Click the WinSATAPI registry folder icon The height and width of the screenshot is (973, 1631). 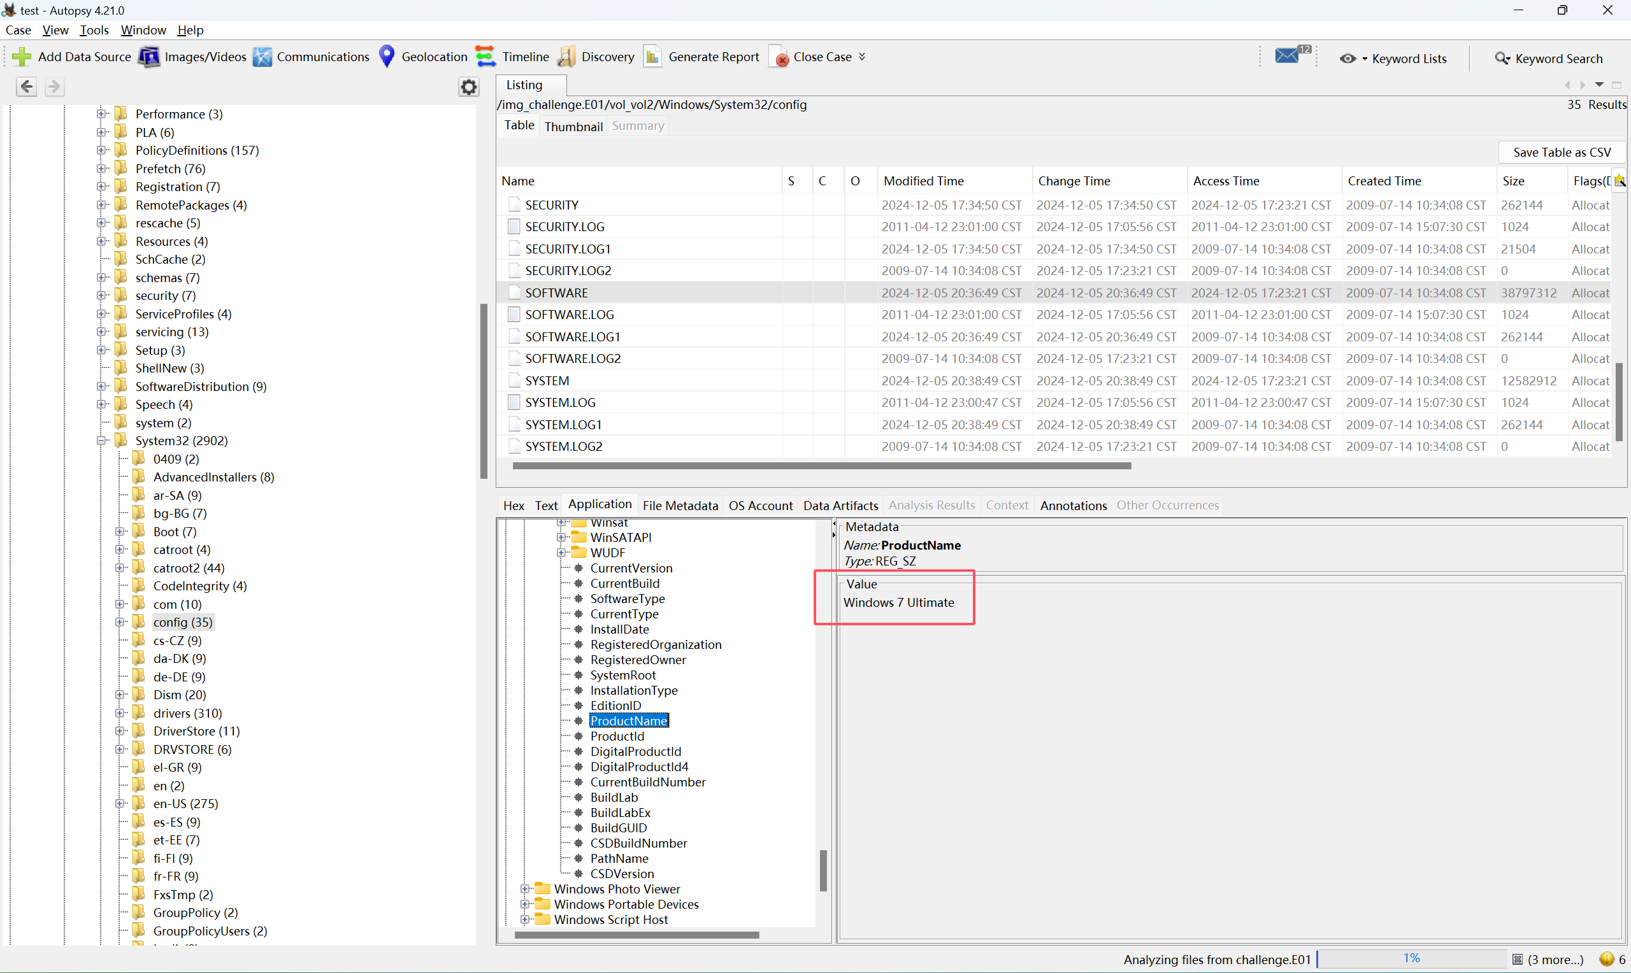point(578,537)
